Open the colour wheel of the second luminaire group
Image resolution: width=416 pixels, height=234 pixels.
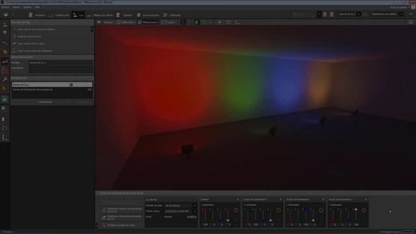point(278,211)
